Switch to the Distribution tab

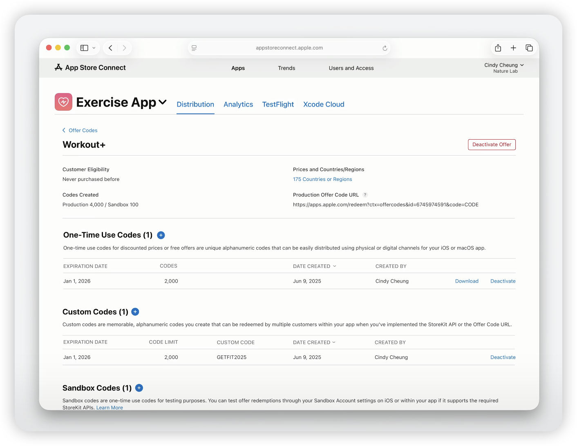[195, 105]
